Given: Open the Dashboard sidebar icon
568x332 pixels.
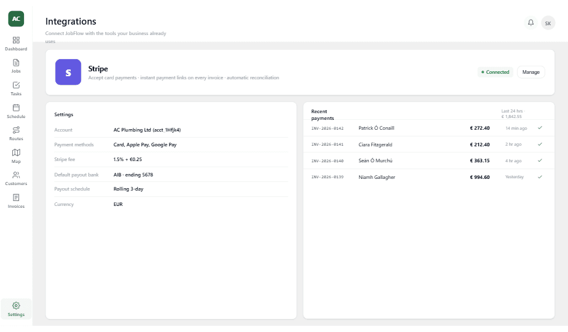Looking at the screenshot, I should pos(16,40).
